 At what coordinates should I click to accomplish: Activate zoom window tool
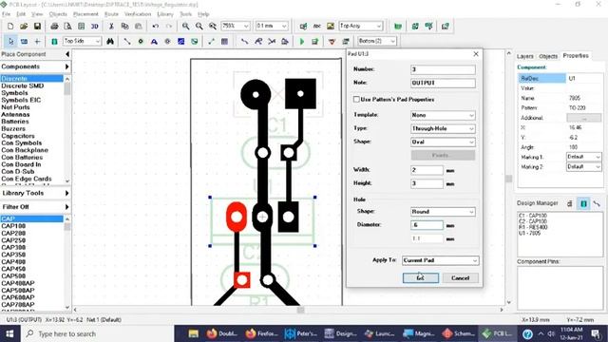click(213, 26)
